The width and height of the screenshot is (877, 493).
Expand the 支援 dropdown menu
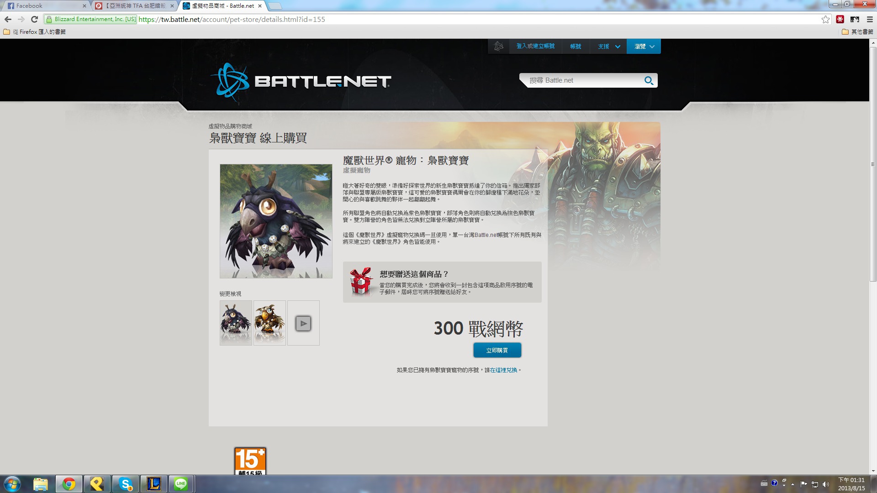pyautogui.click(x=608, y=47)
